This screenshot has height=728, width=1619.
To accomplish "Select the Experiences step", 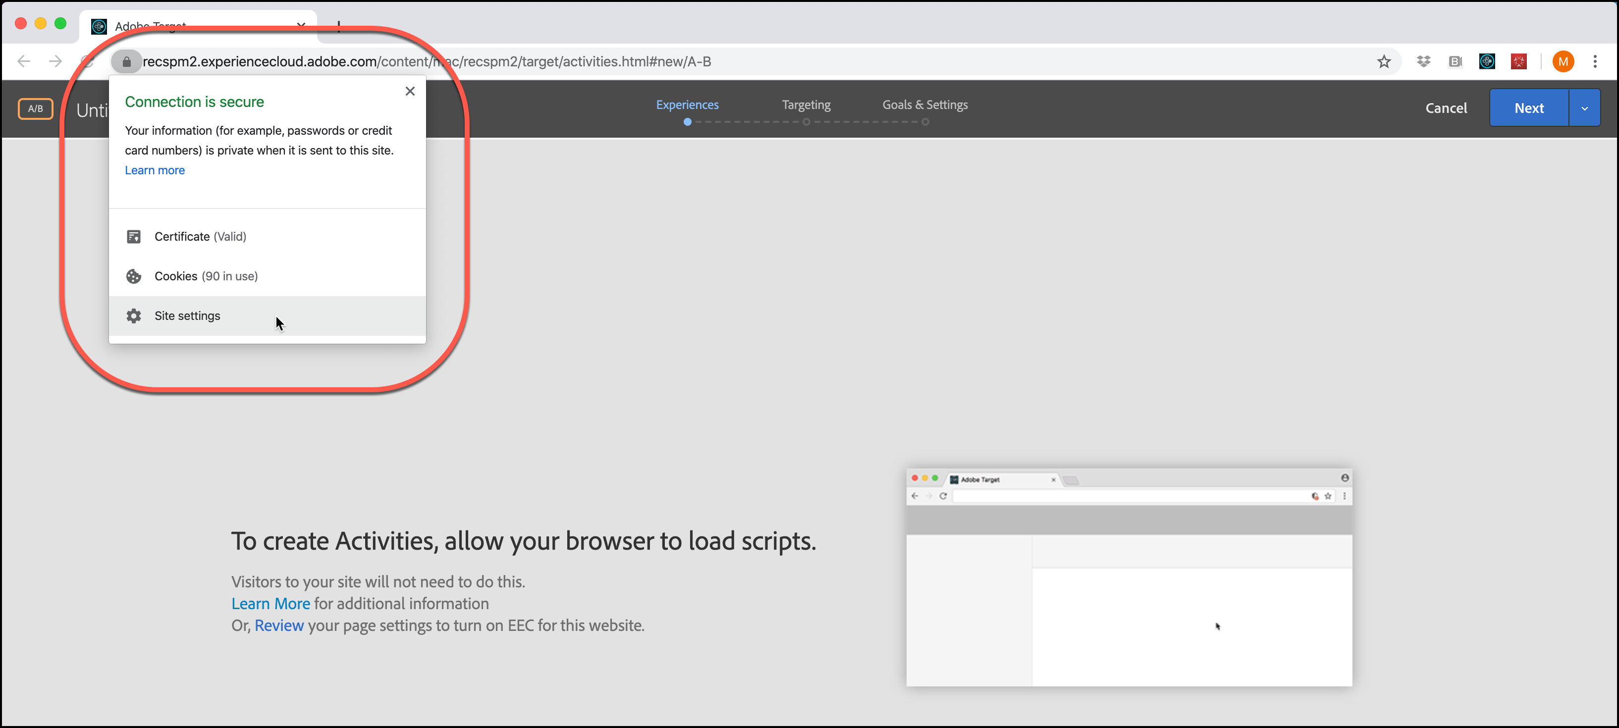I will (687, 105).
